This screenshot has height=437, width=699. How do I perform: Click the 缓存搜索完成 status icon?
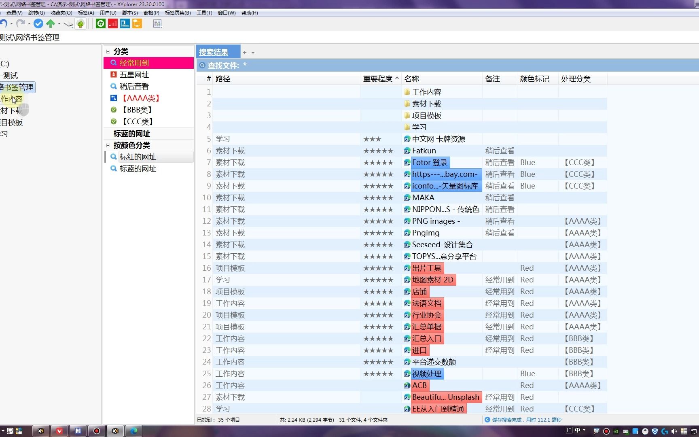click(487, 420)
